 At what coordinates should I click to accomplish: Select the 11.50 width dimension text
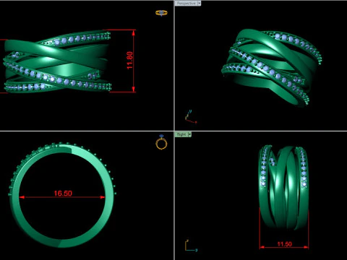pos(285,244)
